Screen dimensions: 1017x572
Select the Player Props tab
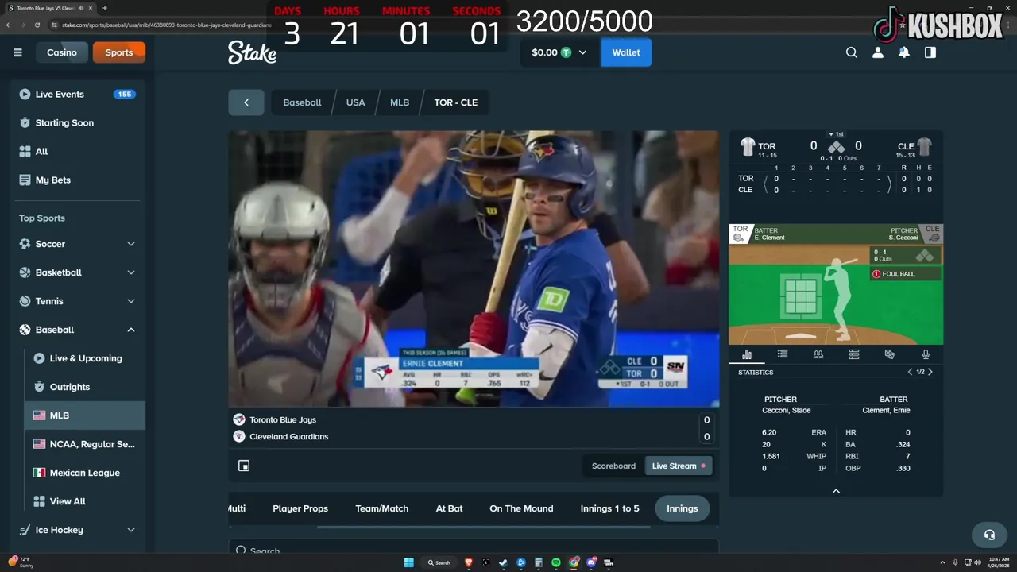point(300,508)
